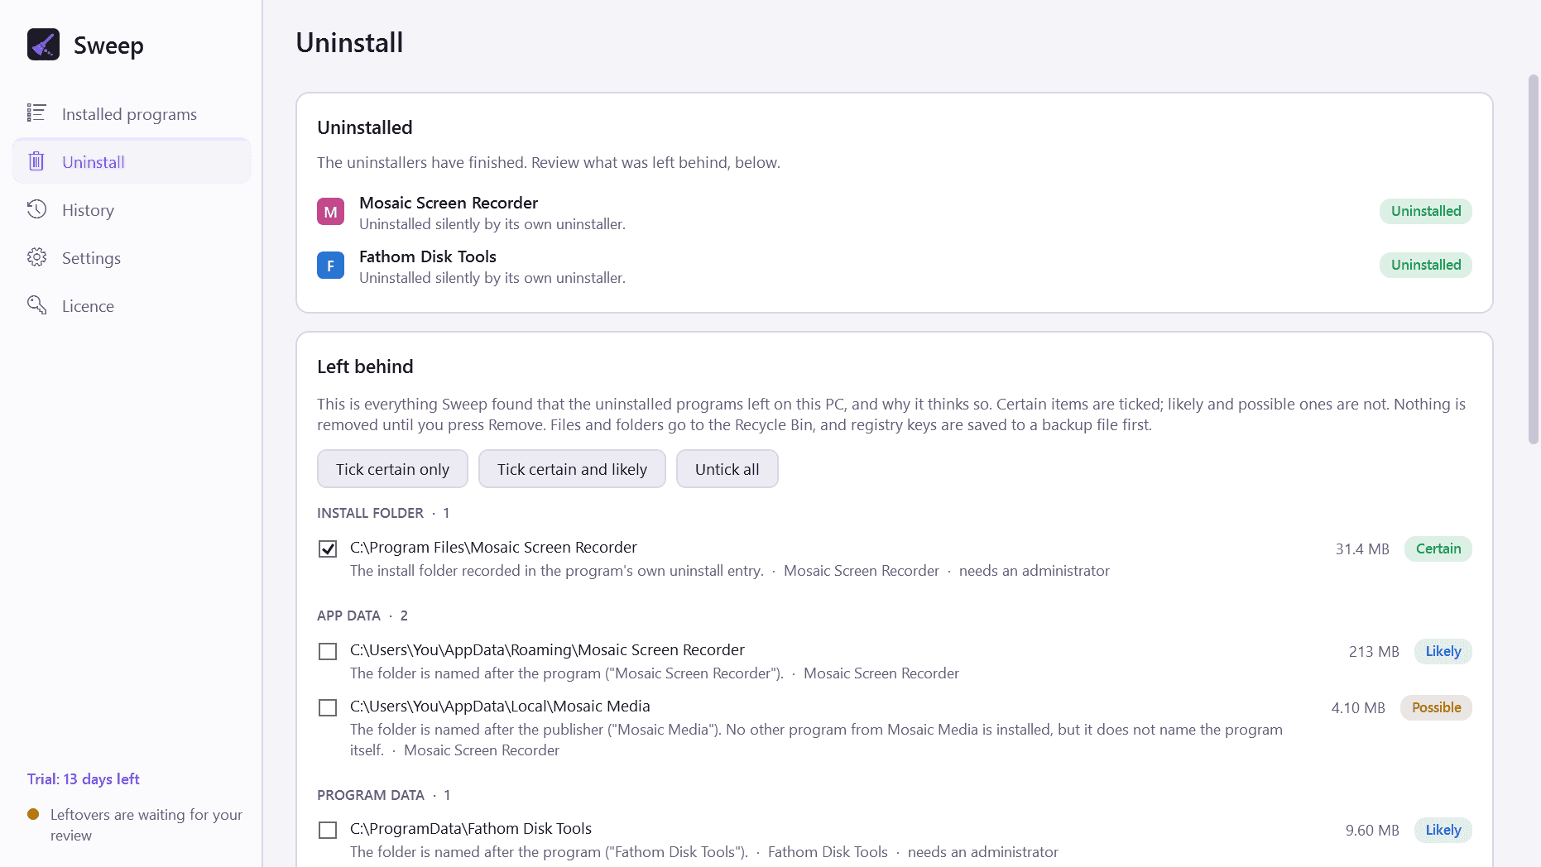Open the Settings page
Image resolution: width=1541 pixels, height=867 pixels.
(132, 257)
